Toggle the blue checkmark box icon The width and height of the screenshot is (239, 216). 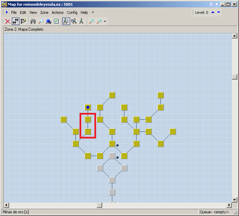tap(56, 21)
